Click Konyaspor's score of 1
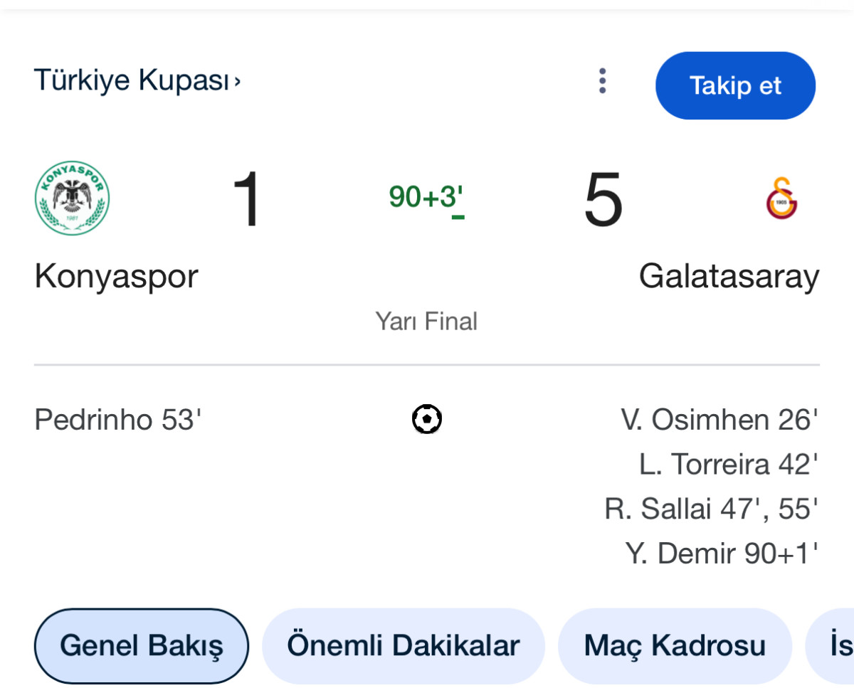Screen dimensions: 854x688 pyautogui.click(x=247, y=201)
